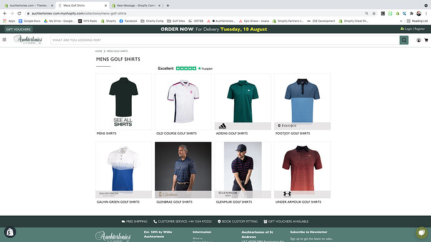Click the green search magnifier button
Image resolution: width=431 pixels, height=242 pixels.
click(x=404, y=40)
